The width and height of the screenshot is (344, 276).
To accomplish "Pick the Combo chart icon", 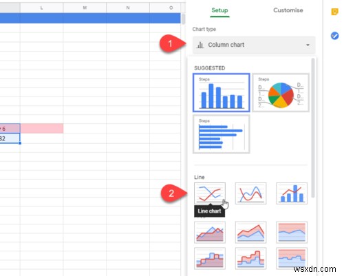I will coord(292,193).
